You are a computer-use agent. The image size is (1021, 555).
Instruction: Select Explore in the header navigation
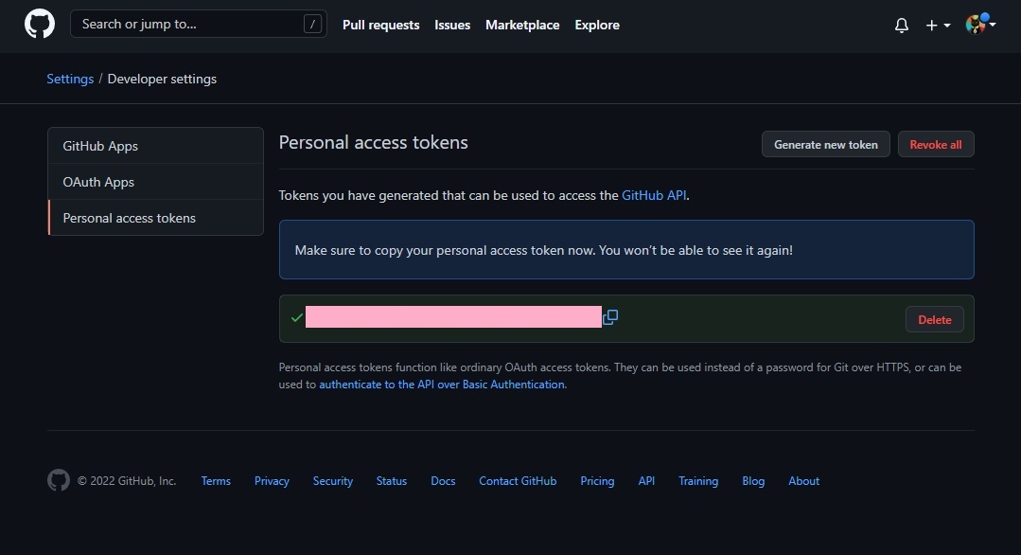tap(597, 26)
